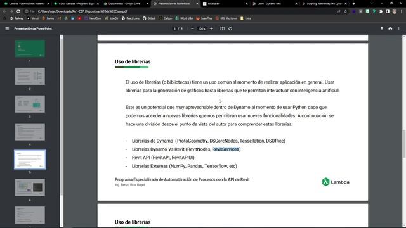This screenshot has height=228, width=406.
Task: Bookmark this page with the star icon
Action: 345,11
